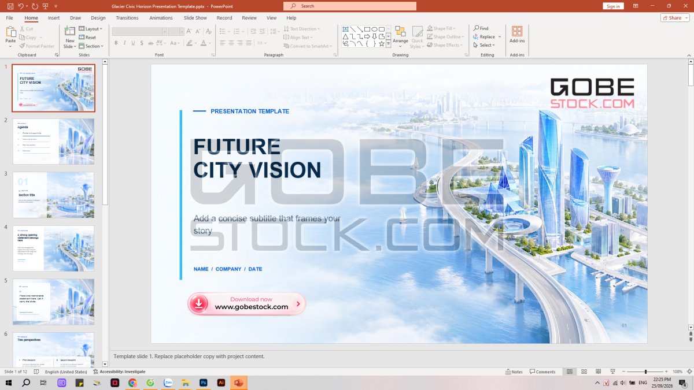Click the Redo icon in title bar
This screenshot has height=390, width=694.
click(x=35, y=6)
